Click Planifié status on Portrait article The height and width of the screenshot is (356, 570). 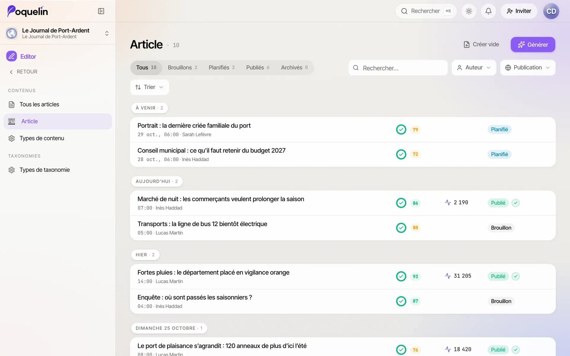click(499, 130)
